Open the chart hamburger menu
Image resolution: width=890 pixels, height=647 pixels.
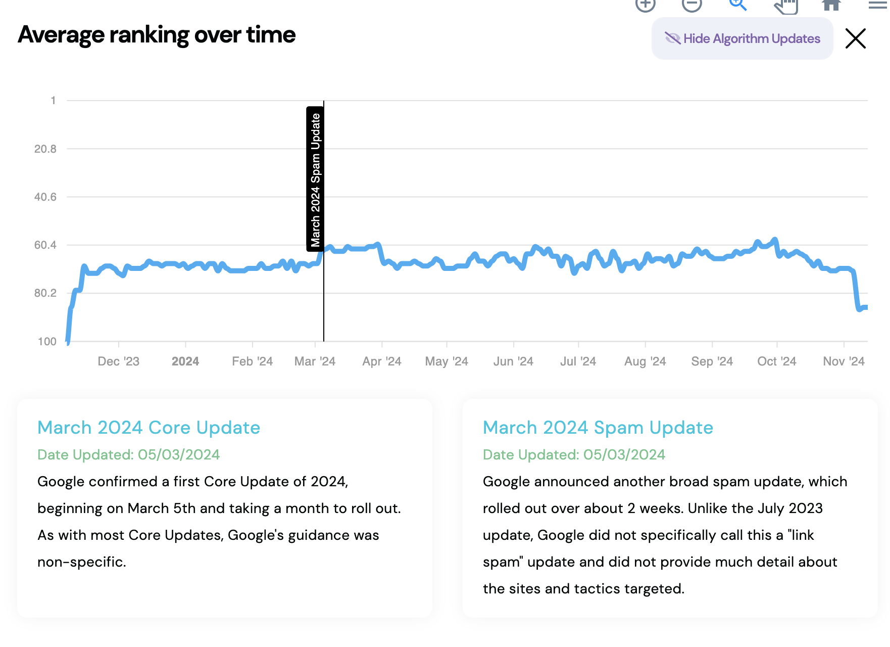(x=878, y=5)
